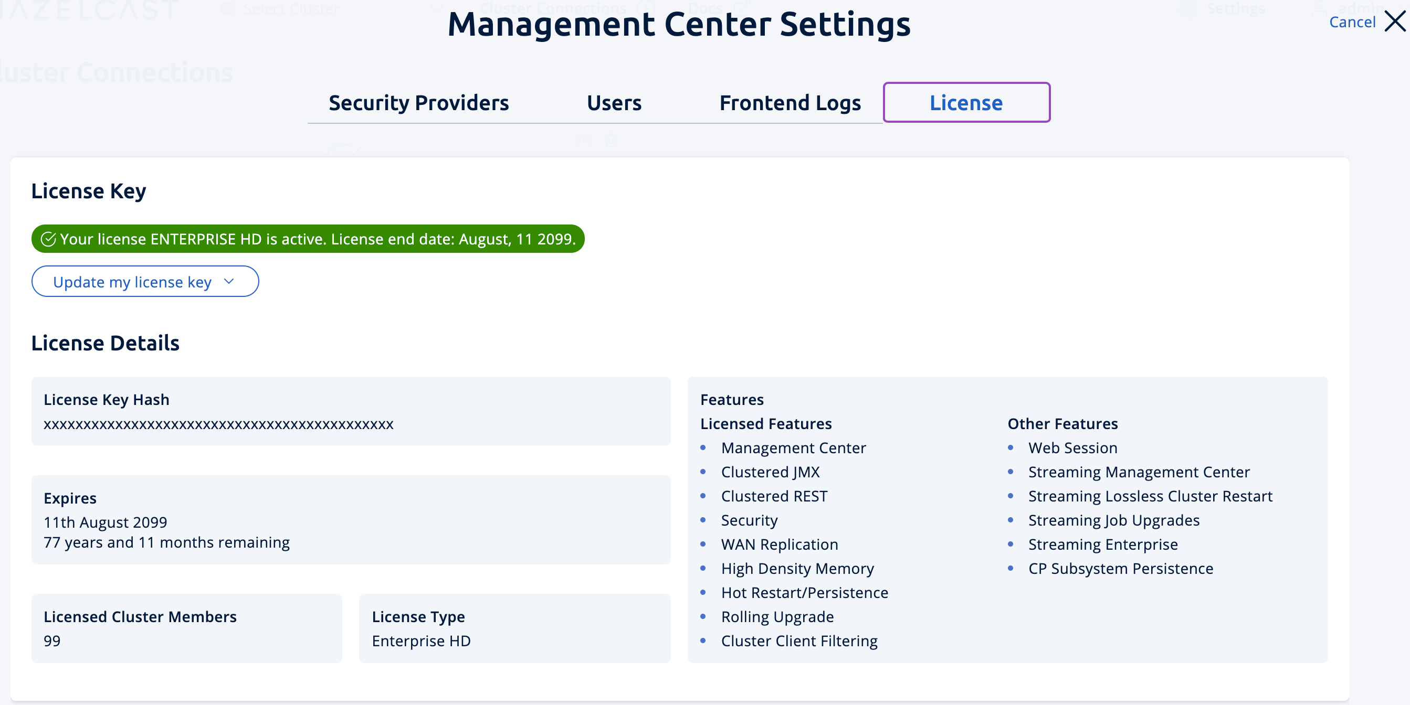Click the License Key Hash value
This screenshot has height=705, width=1410.
click(x=218, y=424)
